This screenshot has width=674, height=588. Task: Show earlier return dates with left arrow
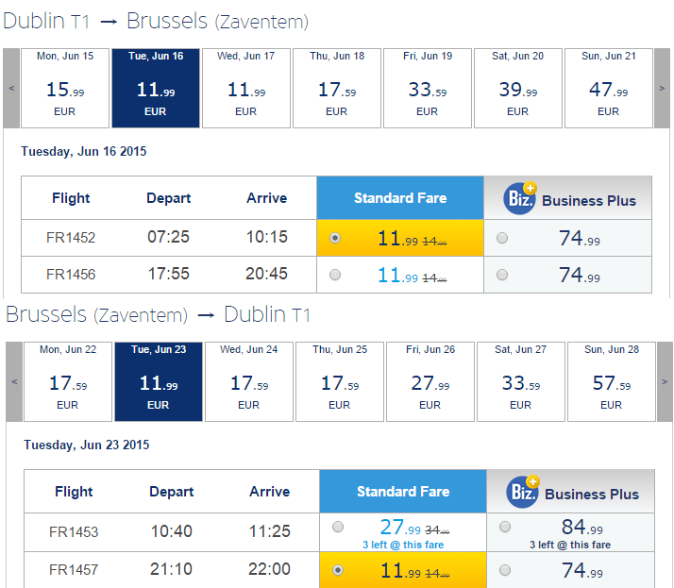[14, 381]
